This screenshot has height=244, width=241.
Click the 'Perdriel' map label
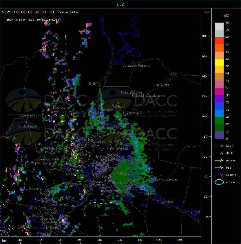coord(71,169)
